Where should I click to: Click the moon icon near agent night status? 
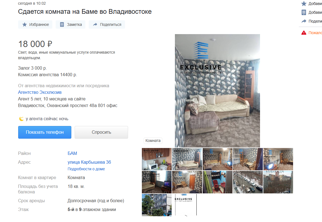click(21, 119)
